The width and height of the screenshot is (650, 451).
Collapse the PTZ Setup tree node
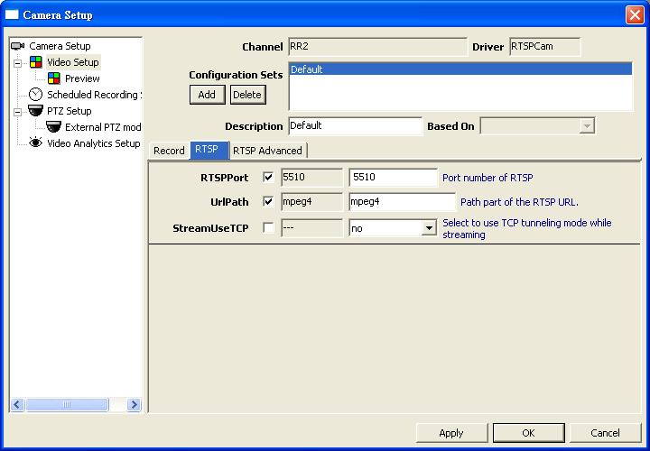point(17,112)
